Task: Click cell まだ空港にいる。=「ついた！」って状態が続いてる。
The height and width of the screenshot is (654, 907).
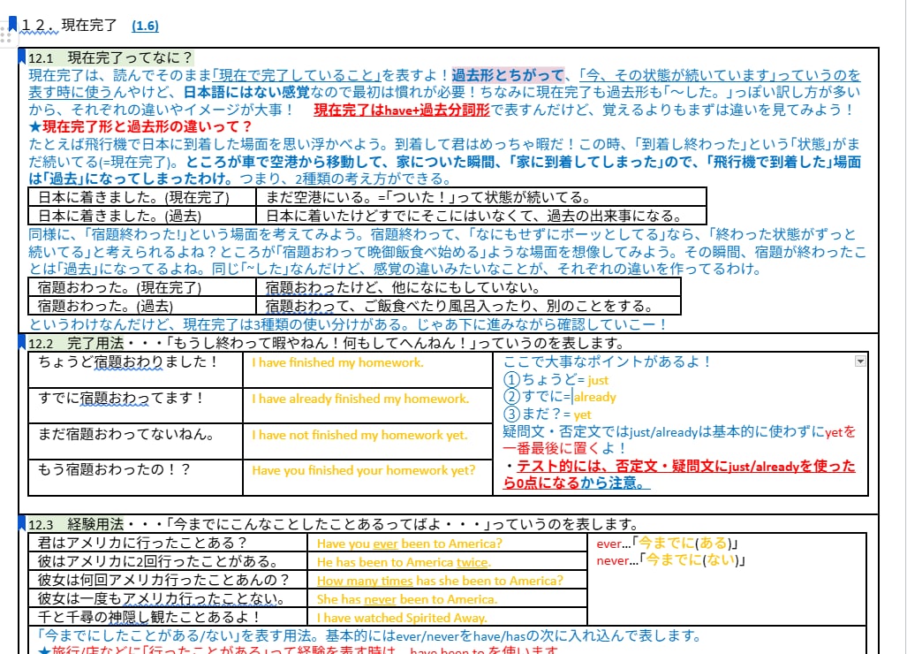Action: [x=481, y=197]
